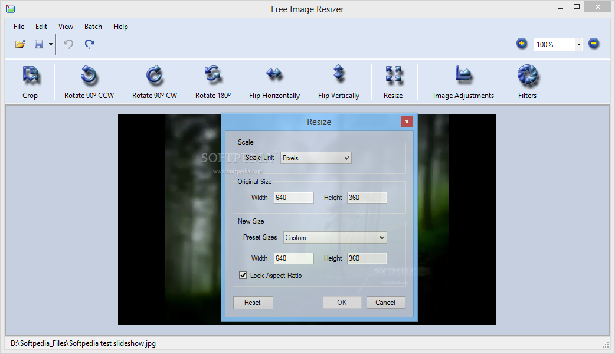Open the Resize tool in toolbar

394,82
